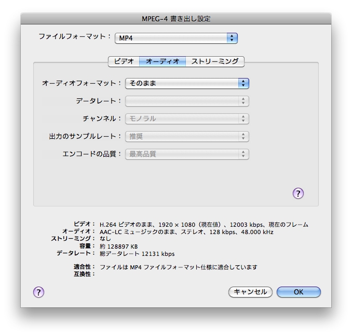Click the MPEG-4 書き出し設定 title bar text
Image resolution: width=352 pixels, height=336 pixels.
click(176, 19)
